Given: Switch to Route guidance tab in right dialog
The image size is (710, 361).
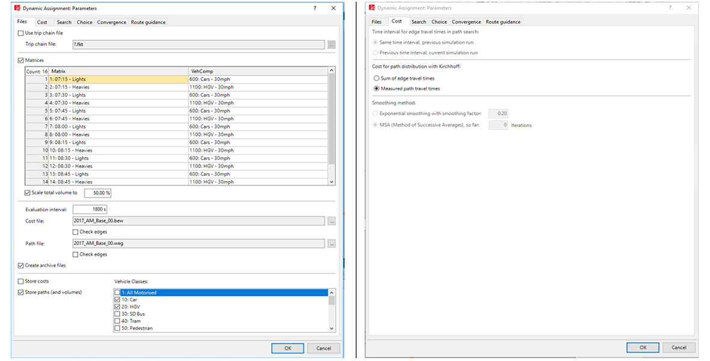Looking at the screenshot, I should 502,22.
